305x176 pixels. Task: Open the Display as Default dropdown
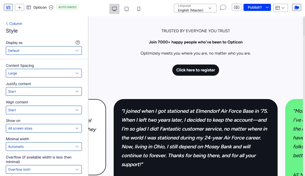(x=44, y=51)
